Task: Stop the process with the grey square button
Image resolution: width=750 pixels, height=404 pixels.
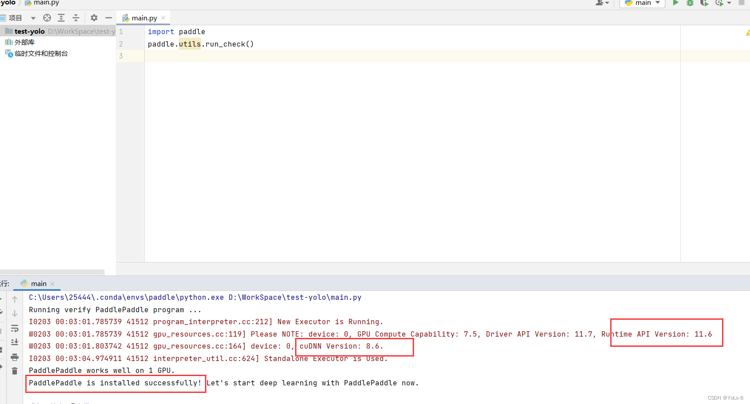Action: [x=742, y=3]
